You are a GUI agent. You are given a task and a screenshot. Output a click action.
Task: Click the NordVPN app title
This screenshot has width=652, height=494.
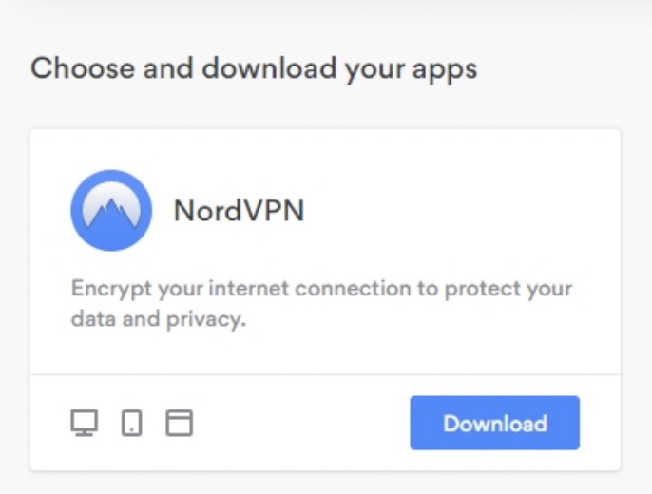[x=240, y=210]
